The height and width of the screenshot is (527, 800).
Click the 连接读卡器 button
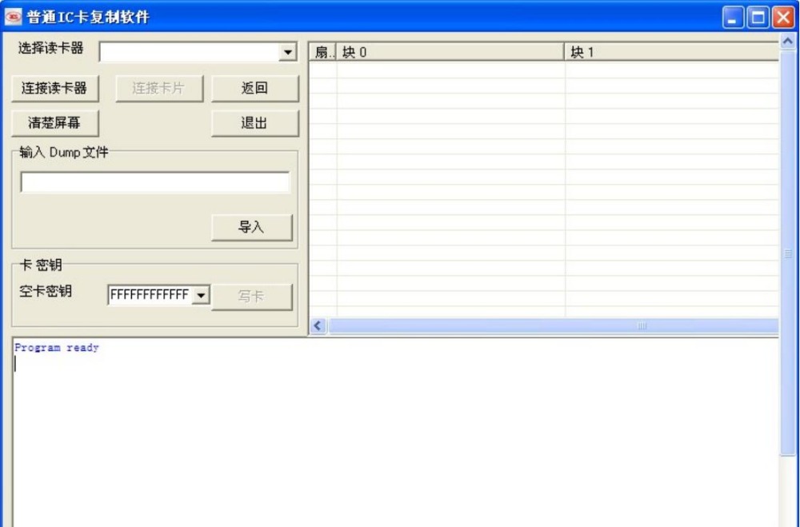click(x=54, y=88)
